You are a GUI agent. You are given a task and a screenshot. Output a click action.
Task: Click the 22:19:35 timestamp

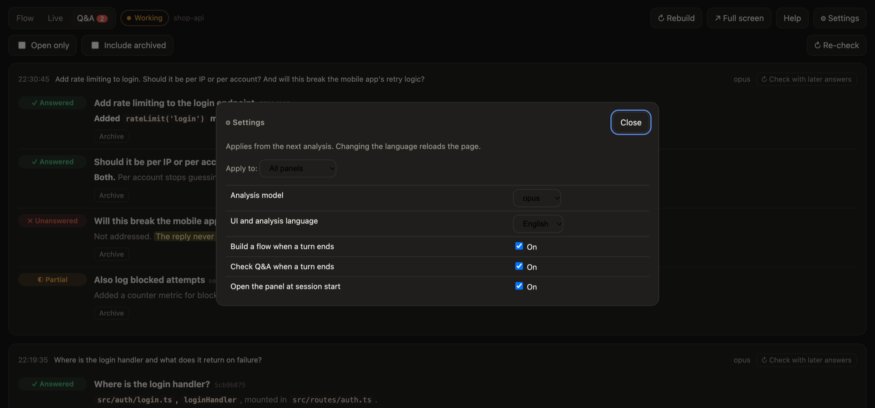point(33,360)
